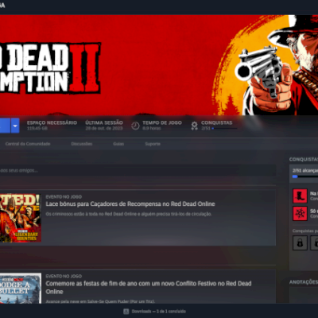Open the Conquistas side panel heading
318x318 pixels.
coord(304,159)
